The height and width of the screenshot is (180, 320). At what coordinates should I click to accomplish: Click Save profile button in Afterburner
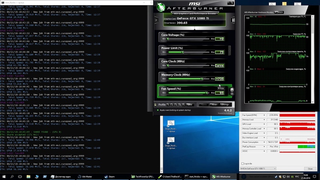coord(190,105)
